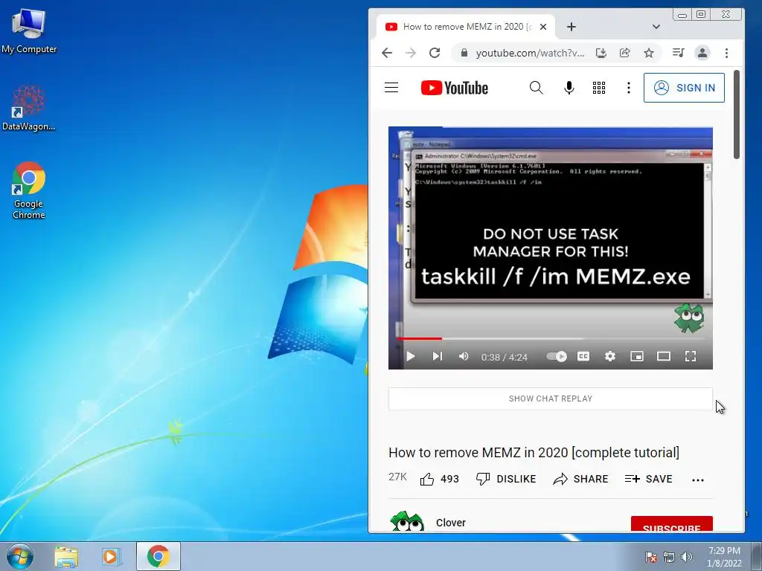
Task: Enable miniplayer mode
Action: point(637,357)
